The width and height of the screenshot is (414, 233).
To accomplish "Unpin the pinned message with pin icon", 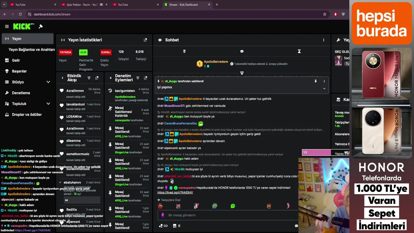I will tap(316, 81).
